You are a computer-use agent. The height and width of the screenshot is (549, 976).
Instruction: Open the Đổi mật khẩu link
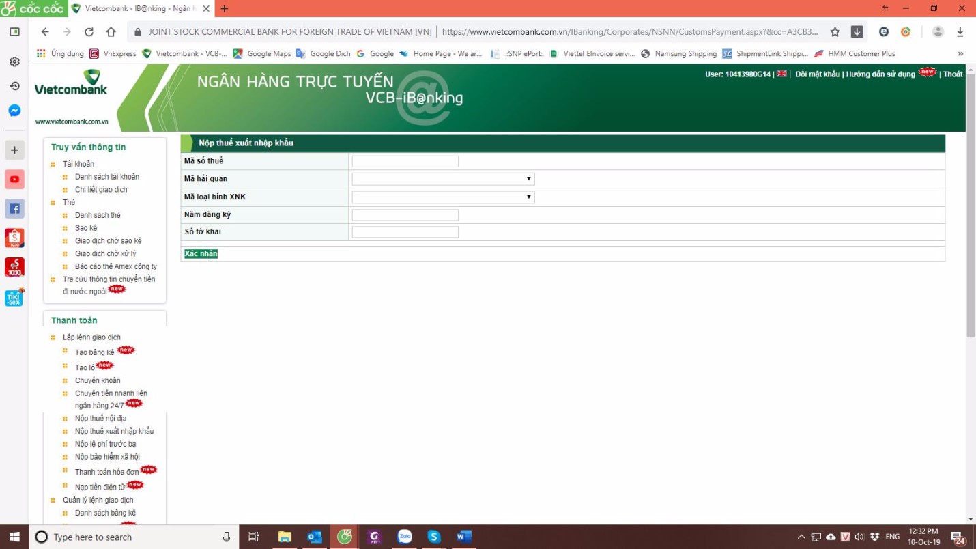point(817,74)
